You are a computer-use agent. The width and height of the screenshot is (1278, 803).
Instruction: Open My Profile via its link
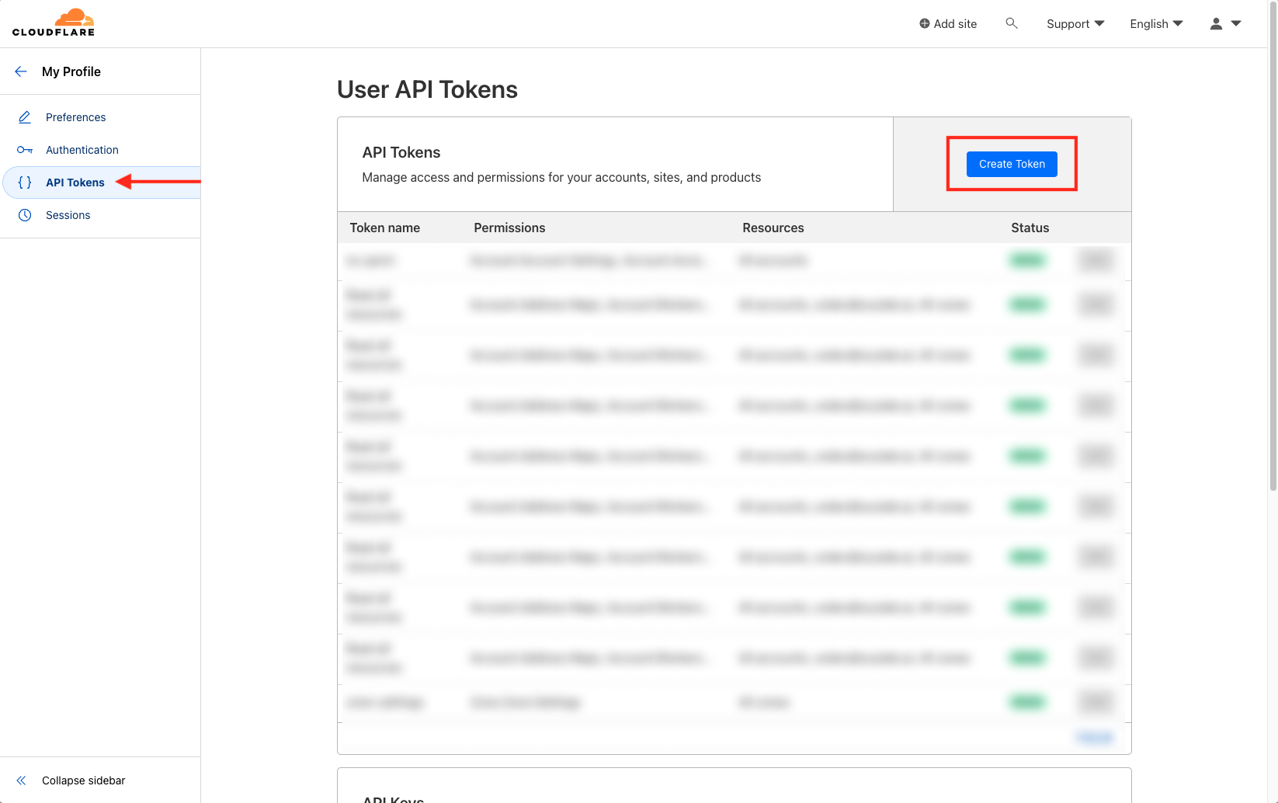[x=71, y=71]
